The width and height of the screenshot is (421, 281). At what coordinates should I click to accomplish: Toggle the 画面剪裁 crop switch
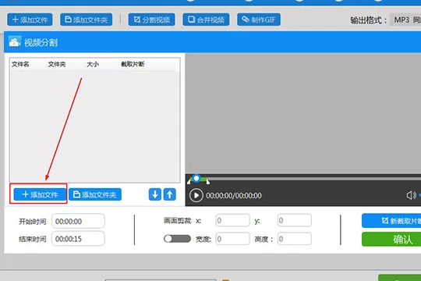pos(177,239)
